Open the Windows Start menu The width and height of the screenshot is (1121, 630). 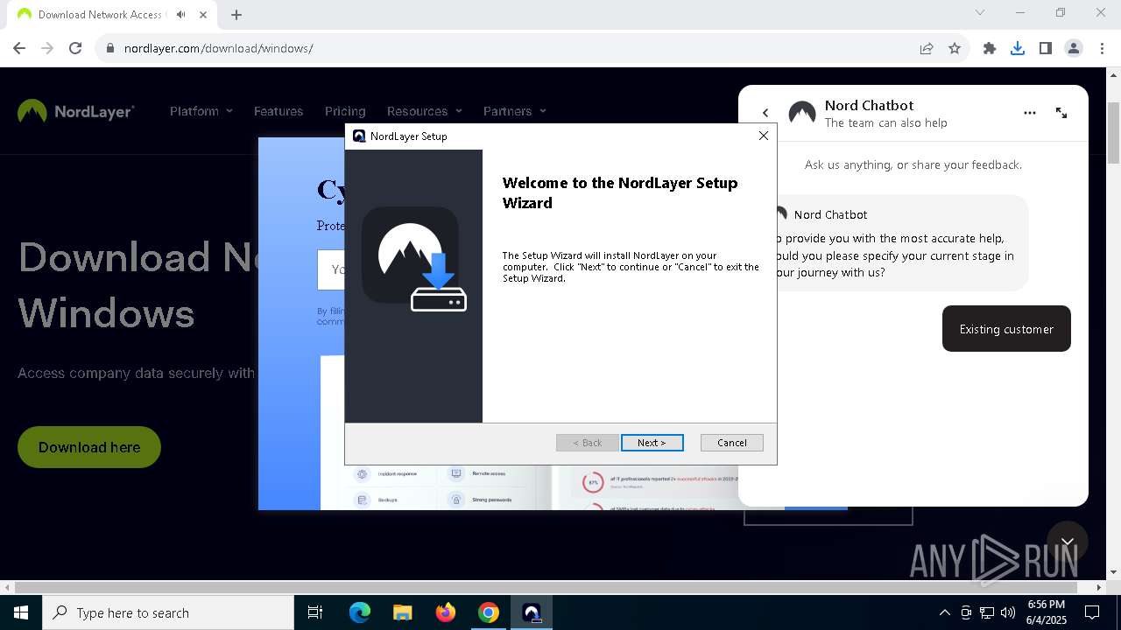21,612
